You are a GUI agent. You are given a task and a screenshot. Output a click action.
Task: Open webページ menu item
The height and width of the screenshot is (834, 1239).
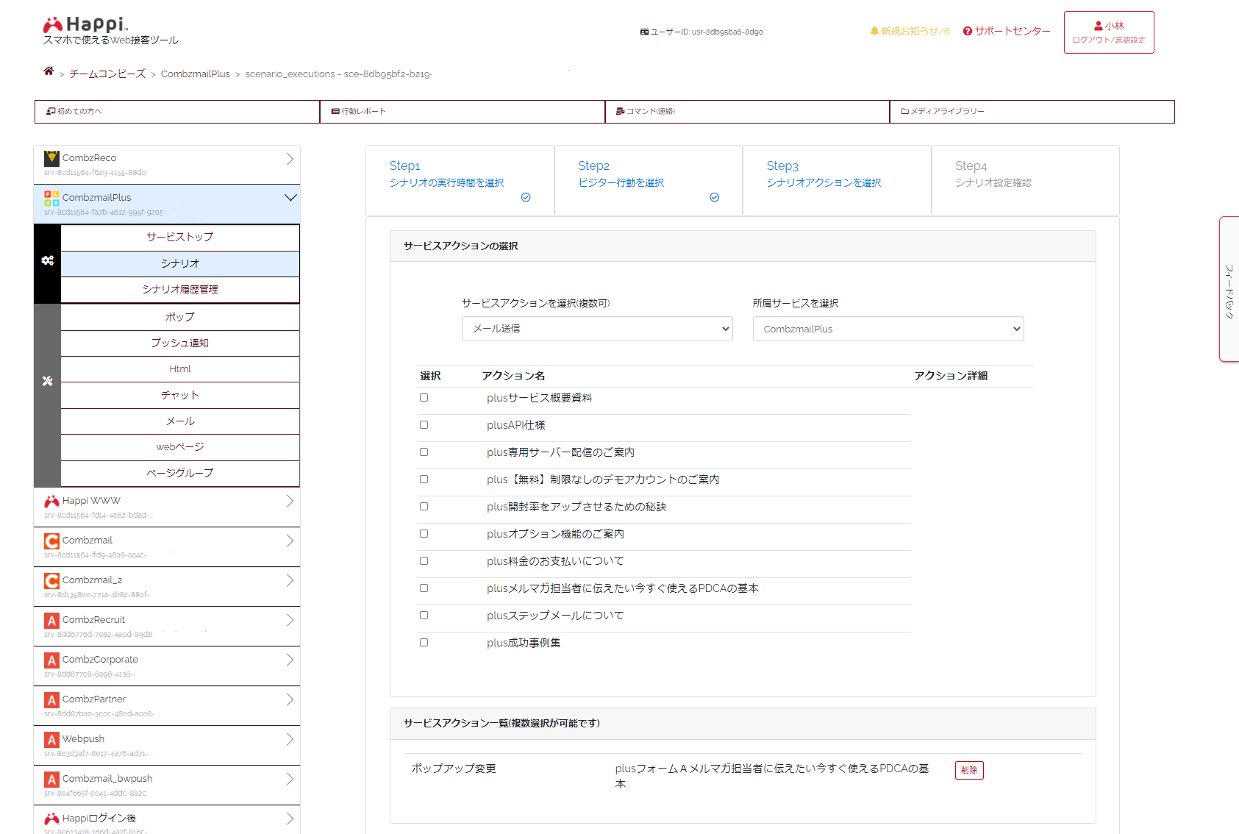[180, 447]
